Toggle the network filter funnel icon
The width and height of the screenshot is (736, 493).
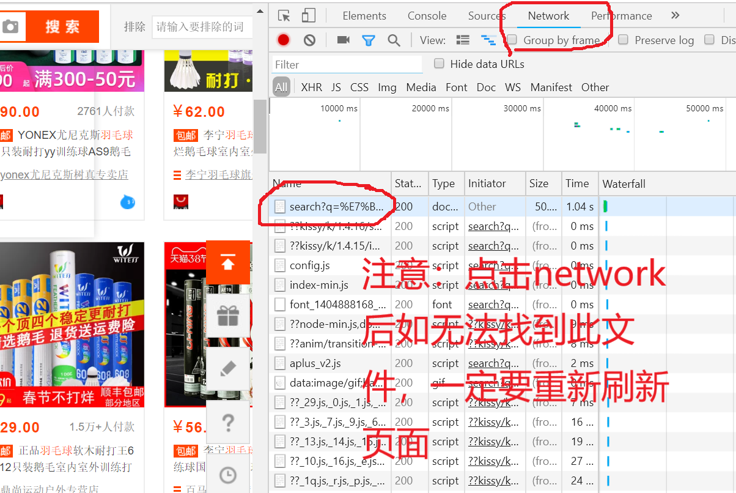[x=368, y=40]
